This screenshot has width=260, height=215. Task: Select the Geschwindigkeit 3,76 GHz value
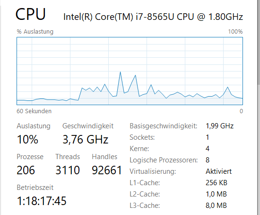[x=86, y=139]
